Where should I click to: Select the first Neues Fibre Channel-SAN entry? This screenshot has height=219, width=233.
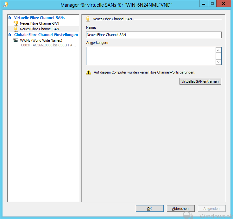[x=39, y=23]
